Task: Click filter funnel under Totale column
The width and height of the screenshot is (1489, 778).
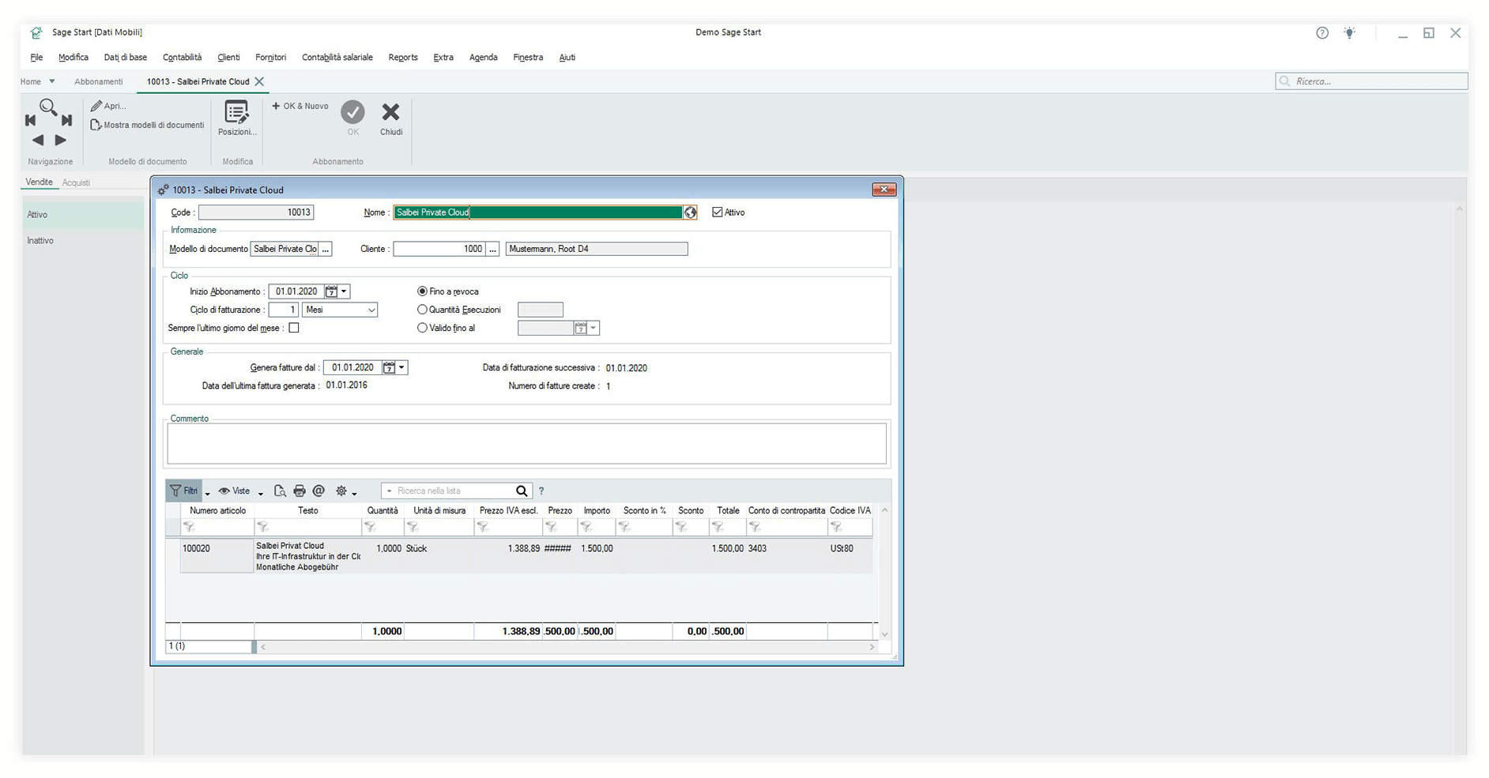Action: pos(718,527)
